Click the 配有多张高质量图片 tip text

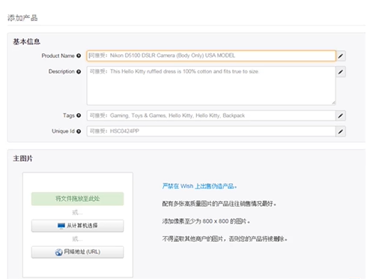pos(219,204)
